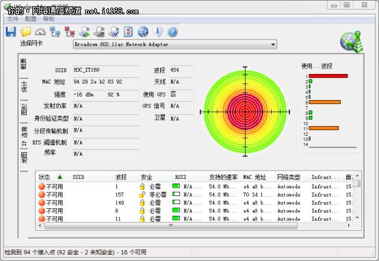Click the lock icon in the channel 11 row

(x=142, y=219)
